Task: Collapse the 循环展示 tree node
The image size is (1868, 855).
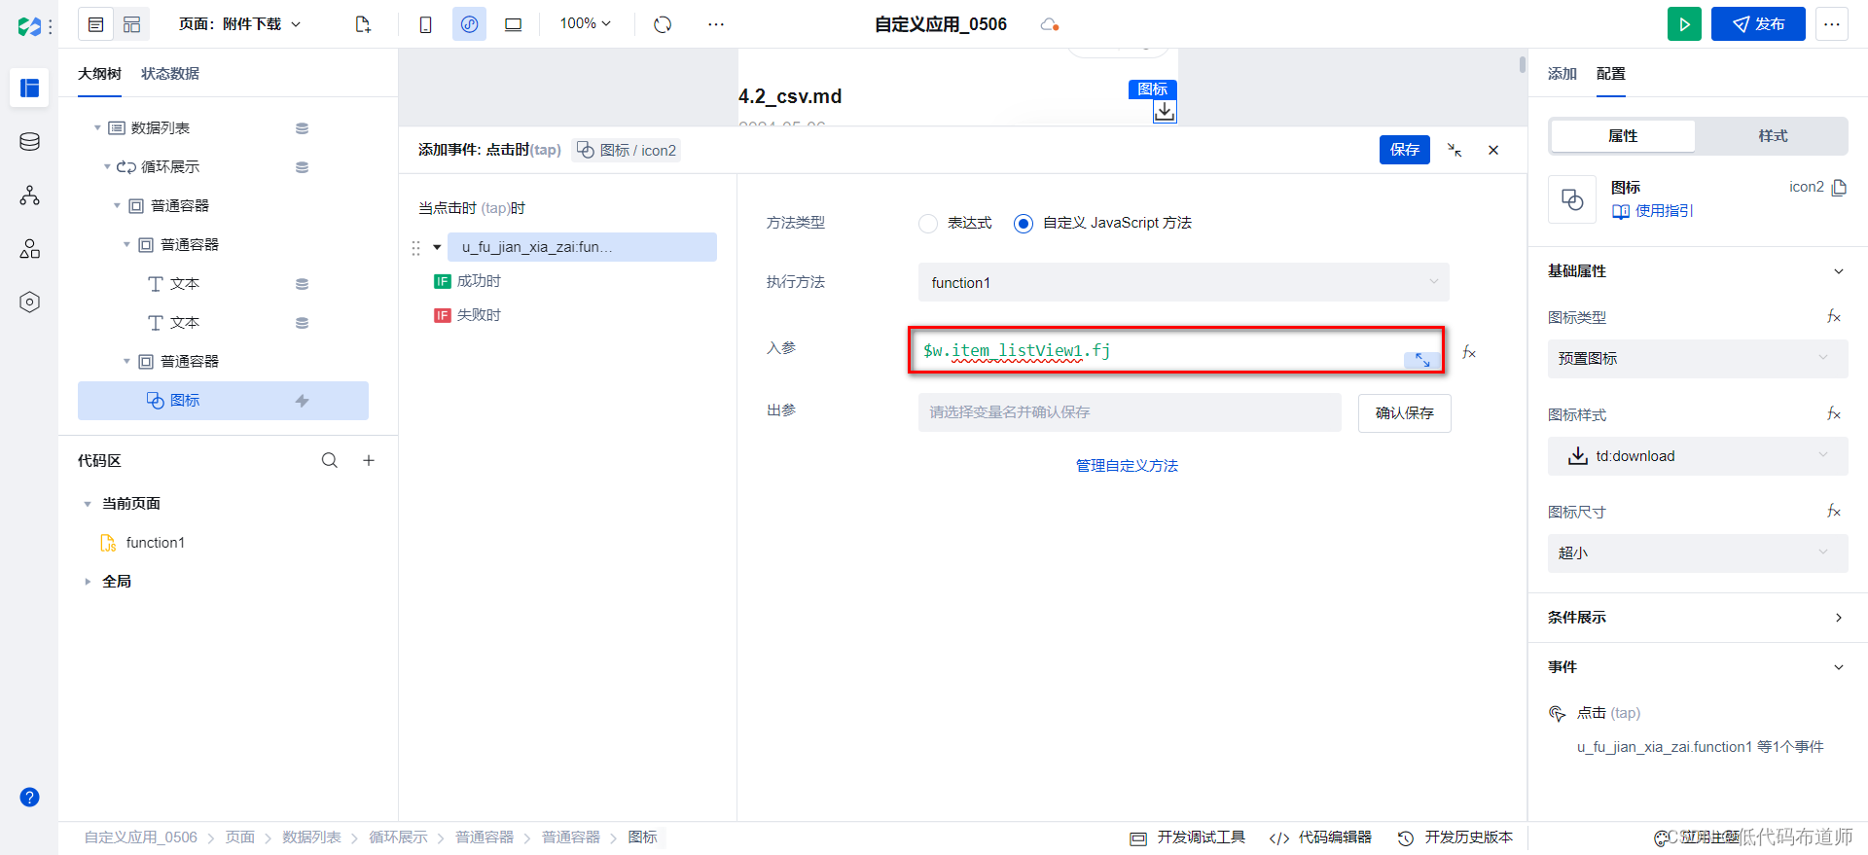Action: pyautogui.click(x=107, y=167)
